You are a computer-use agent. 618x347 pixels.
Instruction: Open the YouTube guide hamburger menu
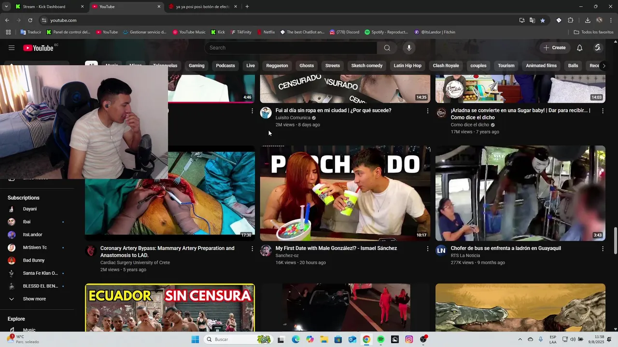click(12, 48)
